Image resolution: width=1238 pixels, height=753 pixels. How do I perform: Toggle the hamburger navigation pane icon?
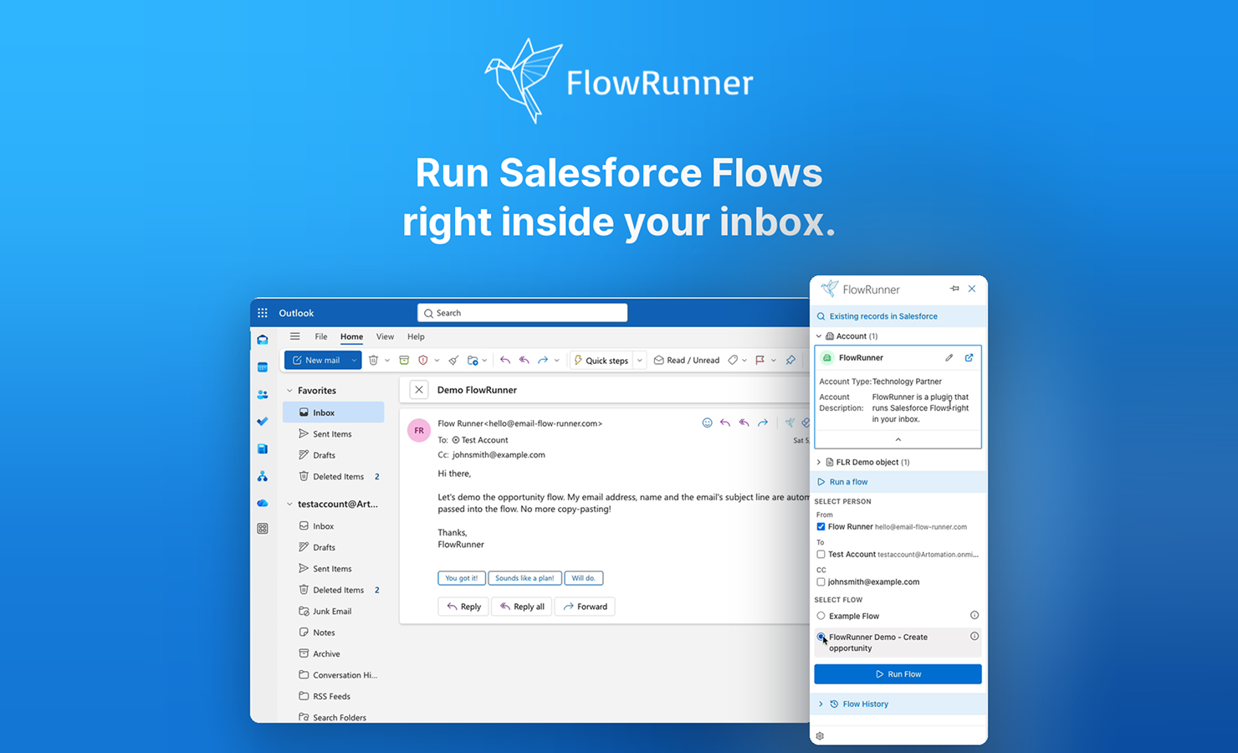[x=294, y=336]
